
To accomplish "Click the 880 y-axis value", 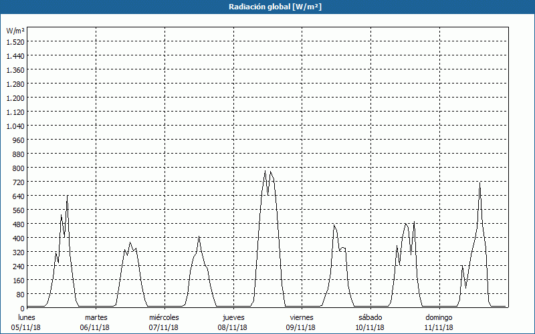I will click(19, 154).
